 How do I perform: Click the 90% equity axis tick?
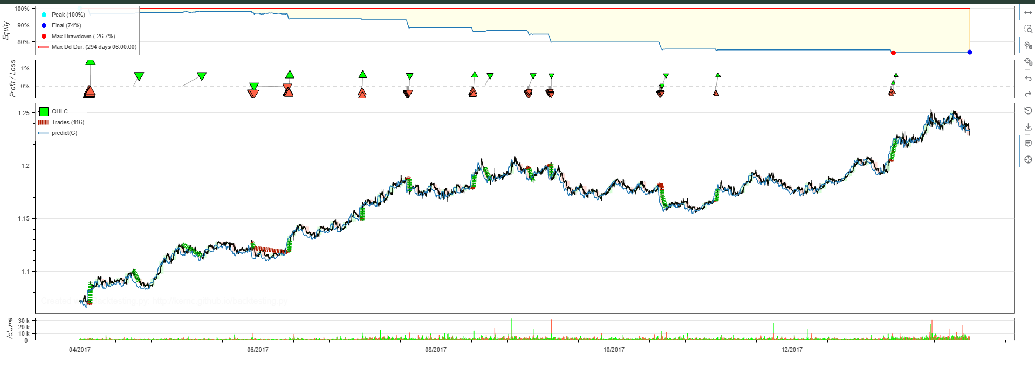(x=23, y=25)
